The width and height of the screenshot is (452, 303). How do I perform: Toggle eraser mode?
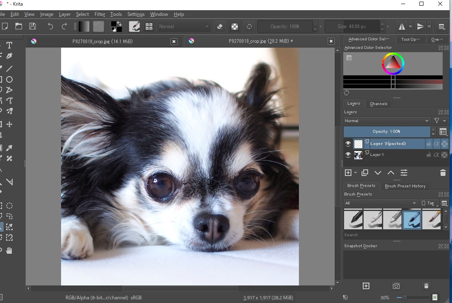click(219, 26)
